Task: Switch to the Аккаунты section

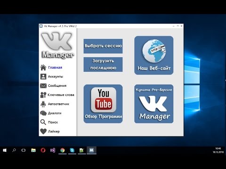Action: [56, 77]
